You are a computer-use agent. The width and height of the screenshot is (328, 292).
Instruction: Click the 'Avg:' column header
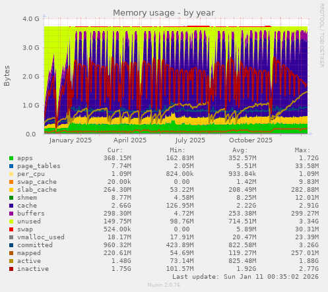pos(240,150)
